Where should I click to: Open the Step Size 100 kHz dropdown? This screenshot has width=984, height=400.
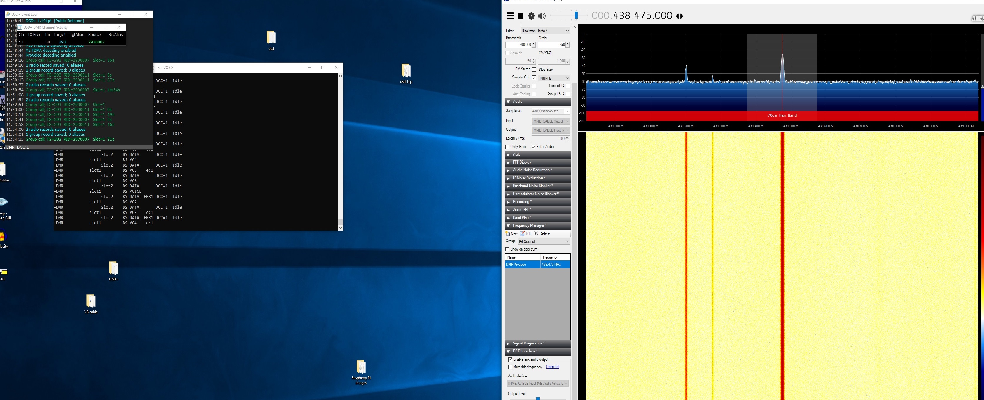pyautogui.click(x=554, y=78)
